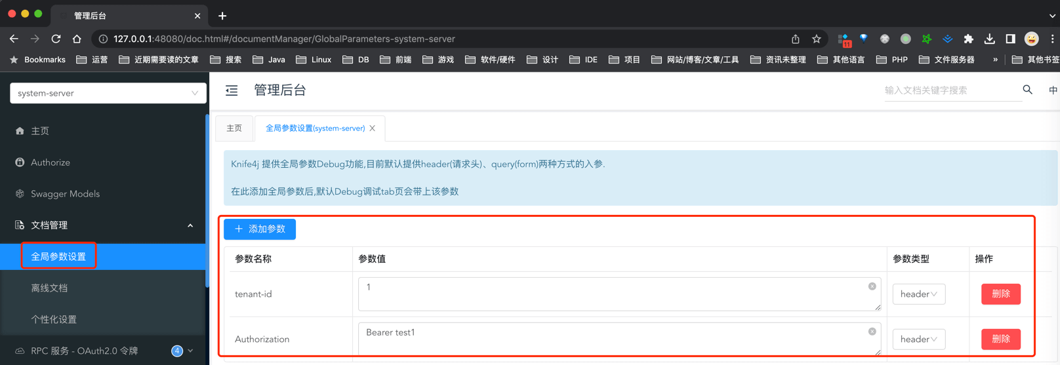Open the Authorization parameter type dropdown
The width and height of the screenshot is (1060, 365).
(918, 339)
